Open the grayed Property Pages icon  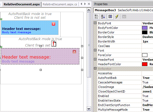click(x=124, y=17)
